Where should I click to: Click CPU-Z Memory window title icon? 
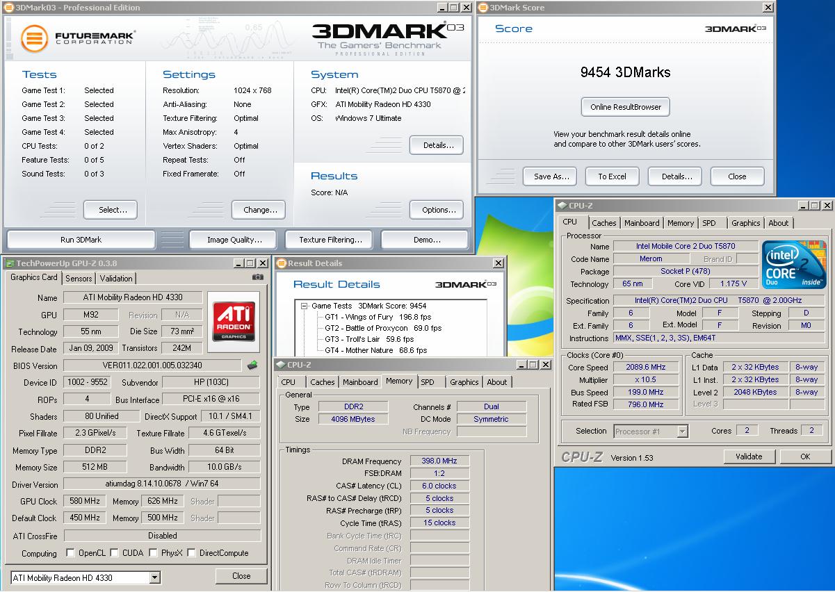(281, 365)
